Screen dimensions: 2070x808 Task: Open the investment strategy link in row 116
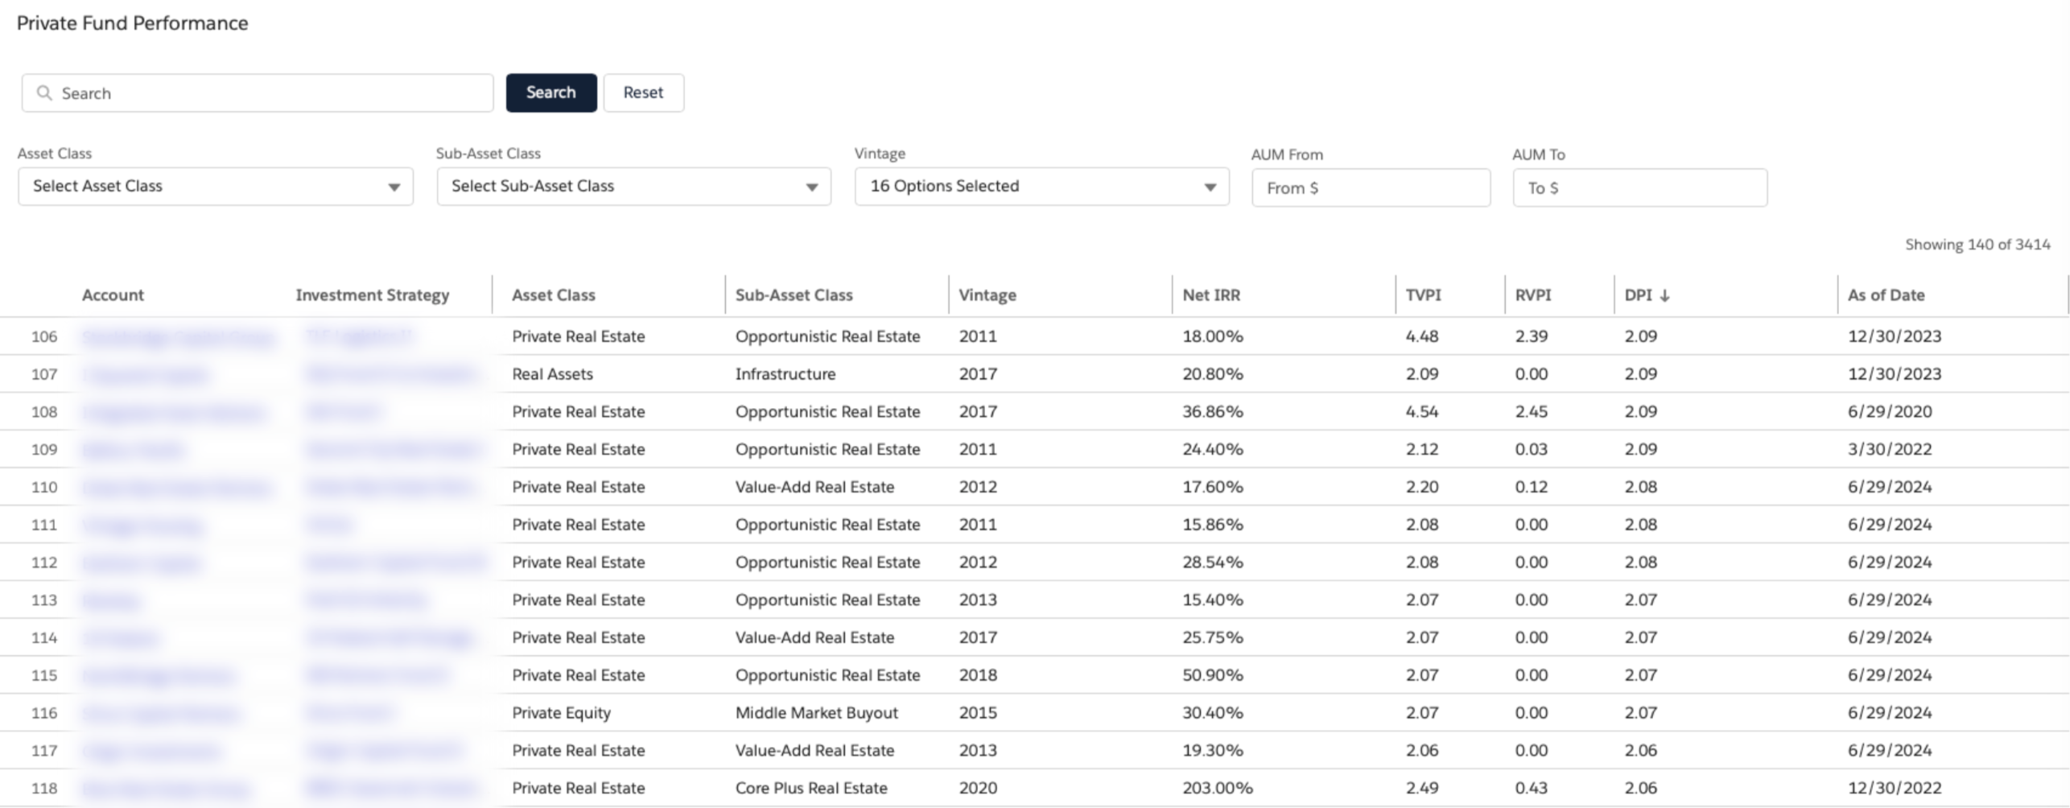(x=349, y=713)
